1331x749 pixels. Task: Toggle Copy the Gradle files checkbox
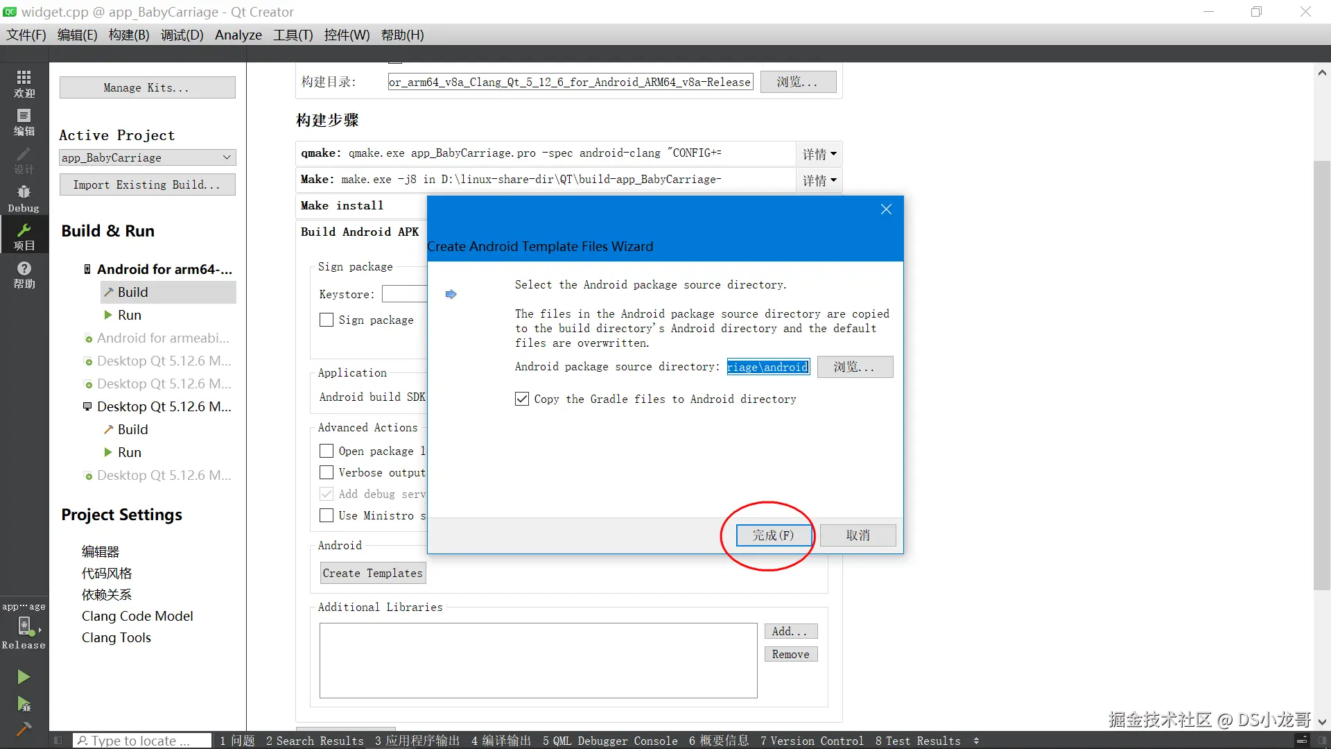coord(522,399)
